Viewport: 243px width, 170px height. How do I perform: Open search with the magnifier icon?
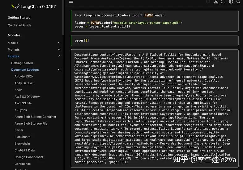[x=238, y=2]
